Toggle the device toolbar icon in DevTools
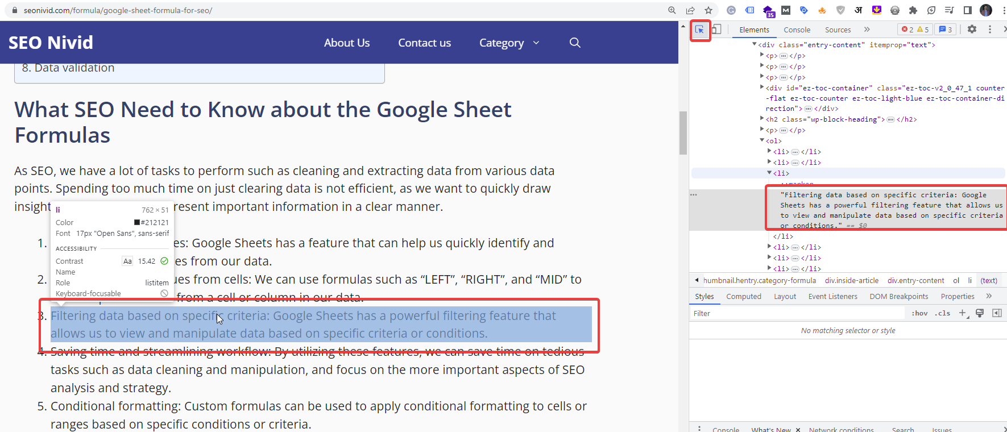The width and height of the screenshot is (1007, 432). pos(716,30)
